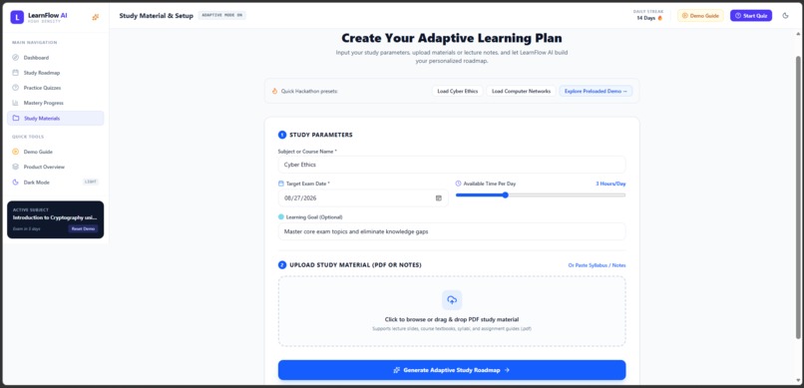
Task: Open Mastery Progress in sidebar
Action: point(56,103)
